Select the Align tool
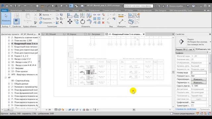212x119 pixels. (70, 16)
